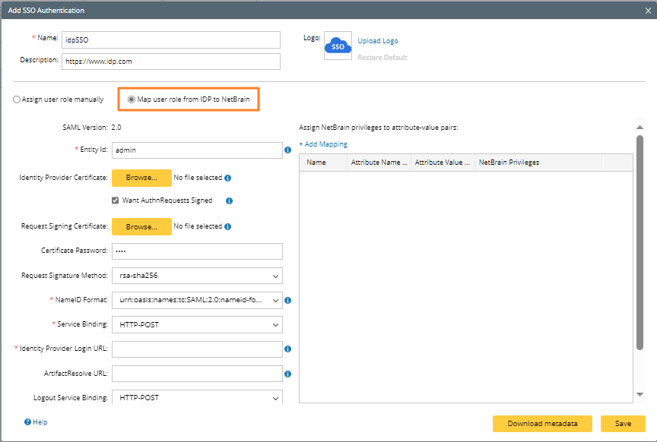Click NetBrain Privileges column header

tap(509, 163)
